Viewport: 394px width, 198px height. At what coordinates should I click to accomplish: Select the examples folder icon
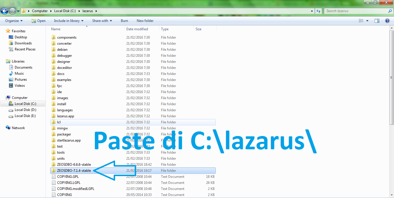pyautogui.click(x=53, y=80)
